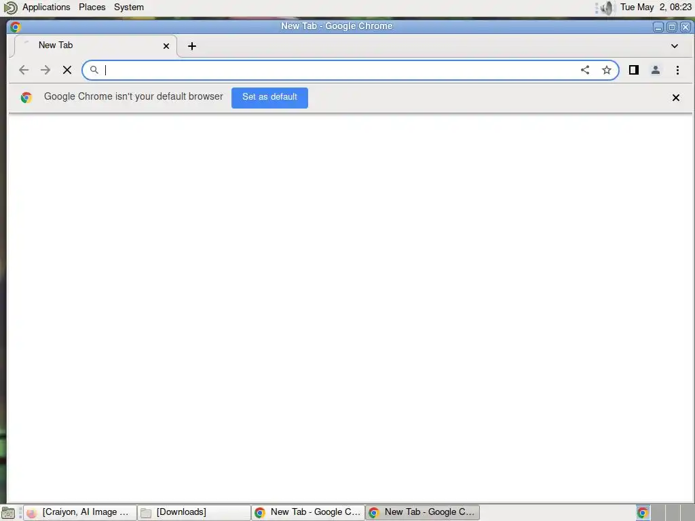Switch to the first New Tab Chrome taskbar entry

pyautogui.click(x=308, y=513)
